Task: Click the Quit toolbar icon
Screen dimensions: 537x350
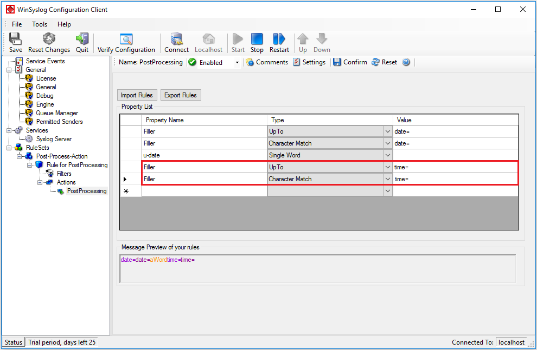Action: [x=82, y=39]
